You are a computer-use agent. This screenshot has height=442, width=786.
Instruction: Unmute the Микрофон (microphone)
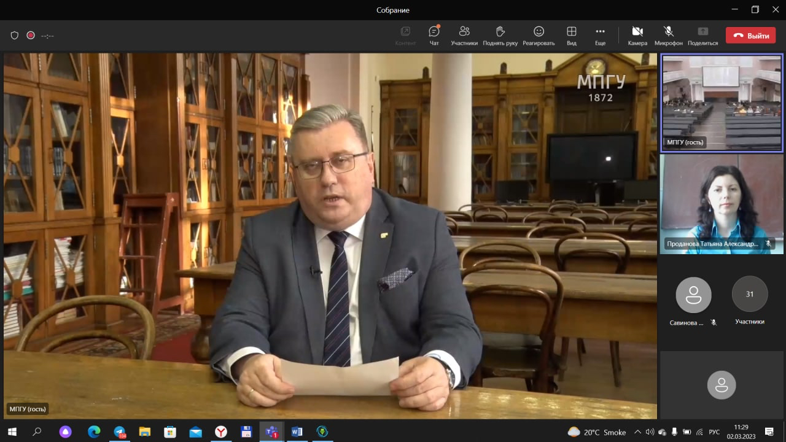(668, 35)
